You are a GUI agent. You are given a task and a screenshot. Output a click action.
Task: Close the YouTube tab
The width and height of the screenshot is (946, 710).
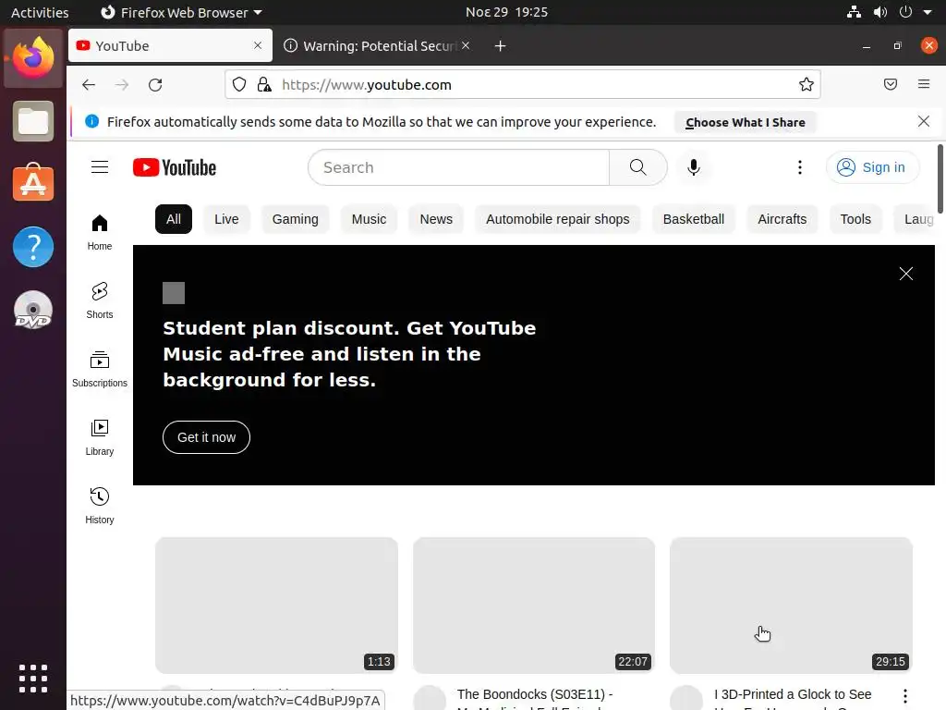point(258,45)
